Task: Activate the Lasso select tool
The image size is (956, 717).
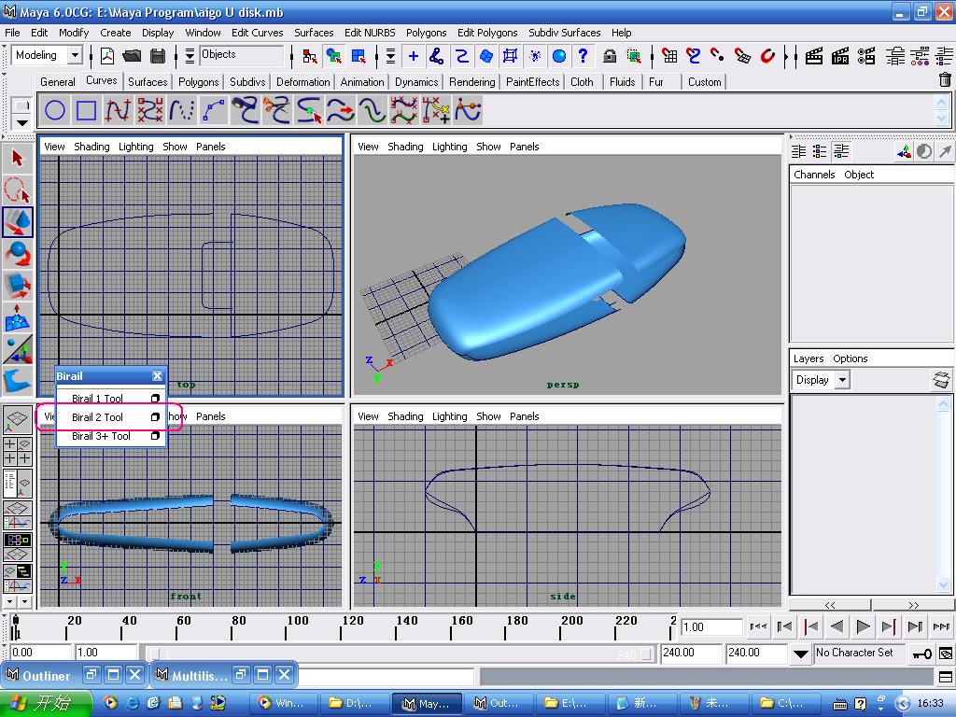Action: click(x=17, y=190)
